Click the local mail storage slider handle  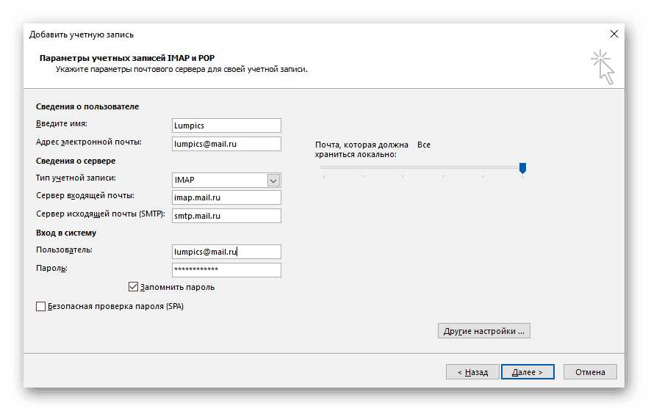click(x=522, y=168)
